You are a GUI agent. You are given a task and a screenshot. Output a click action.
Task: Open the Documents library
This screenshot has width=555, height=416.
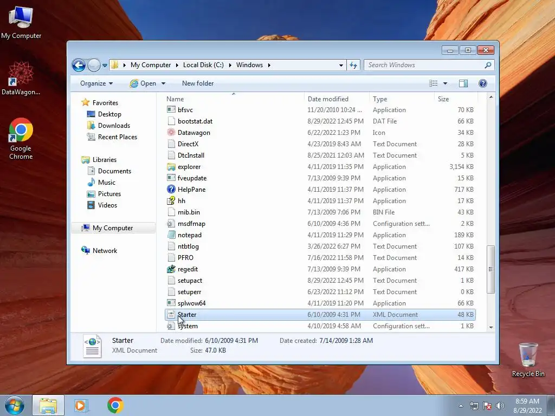tap(114, 171)
